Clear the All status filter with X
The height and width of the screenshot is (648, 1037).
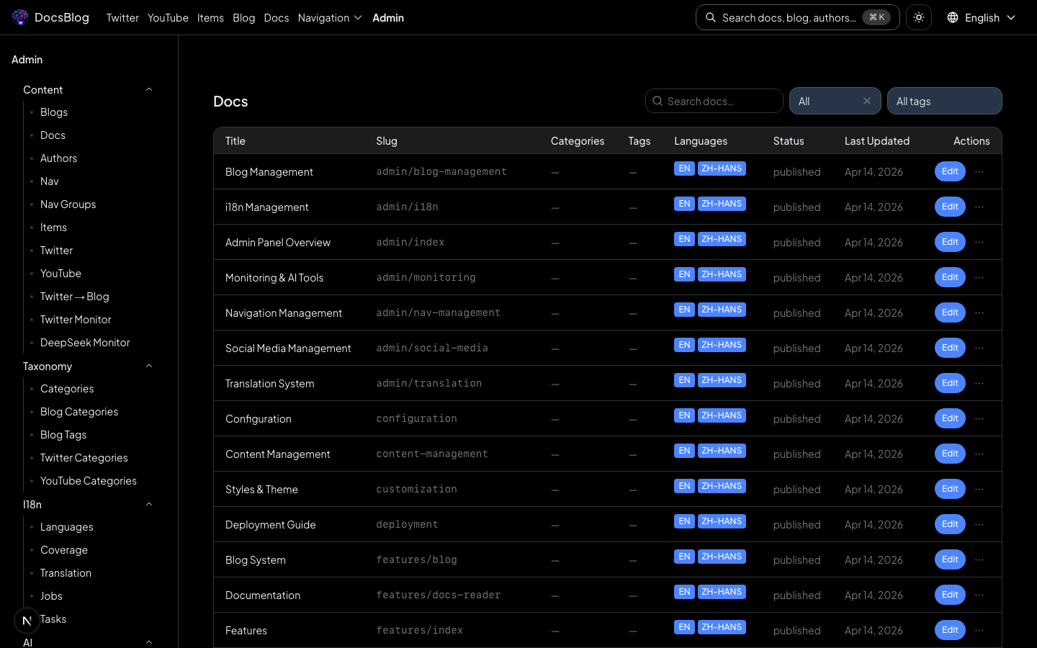pyautogui.click(x=867, y=101)
